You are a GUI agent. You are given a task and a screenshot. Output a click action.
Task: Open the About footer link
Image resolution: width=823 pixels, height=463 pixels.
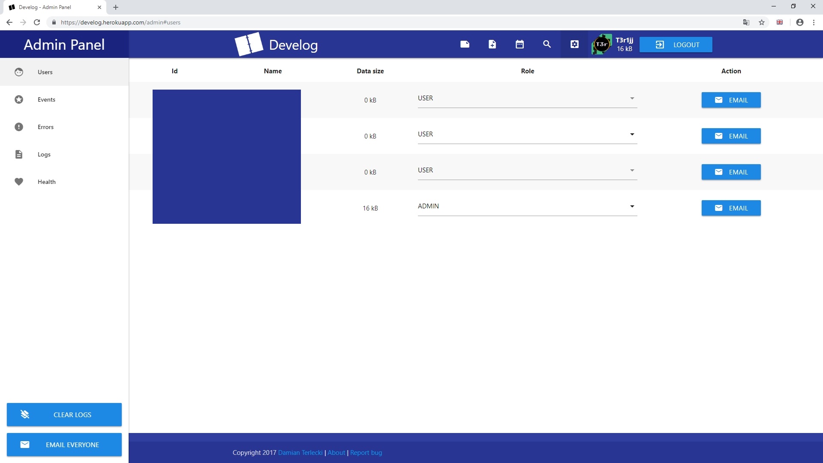coord(336,453)
